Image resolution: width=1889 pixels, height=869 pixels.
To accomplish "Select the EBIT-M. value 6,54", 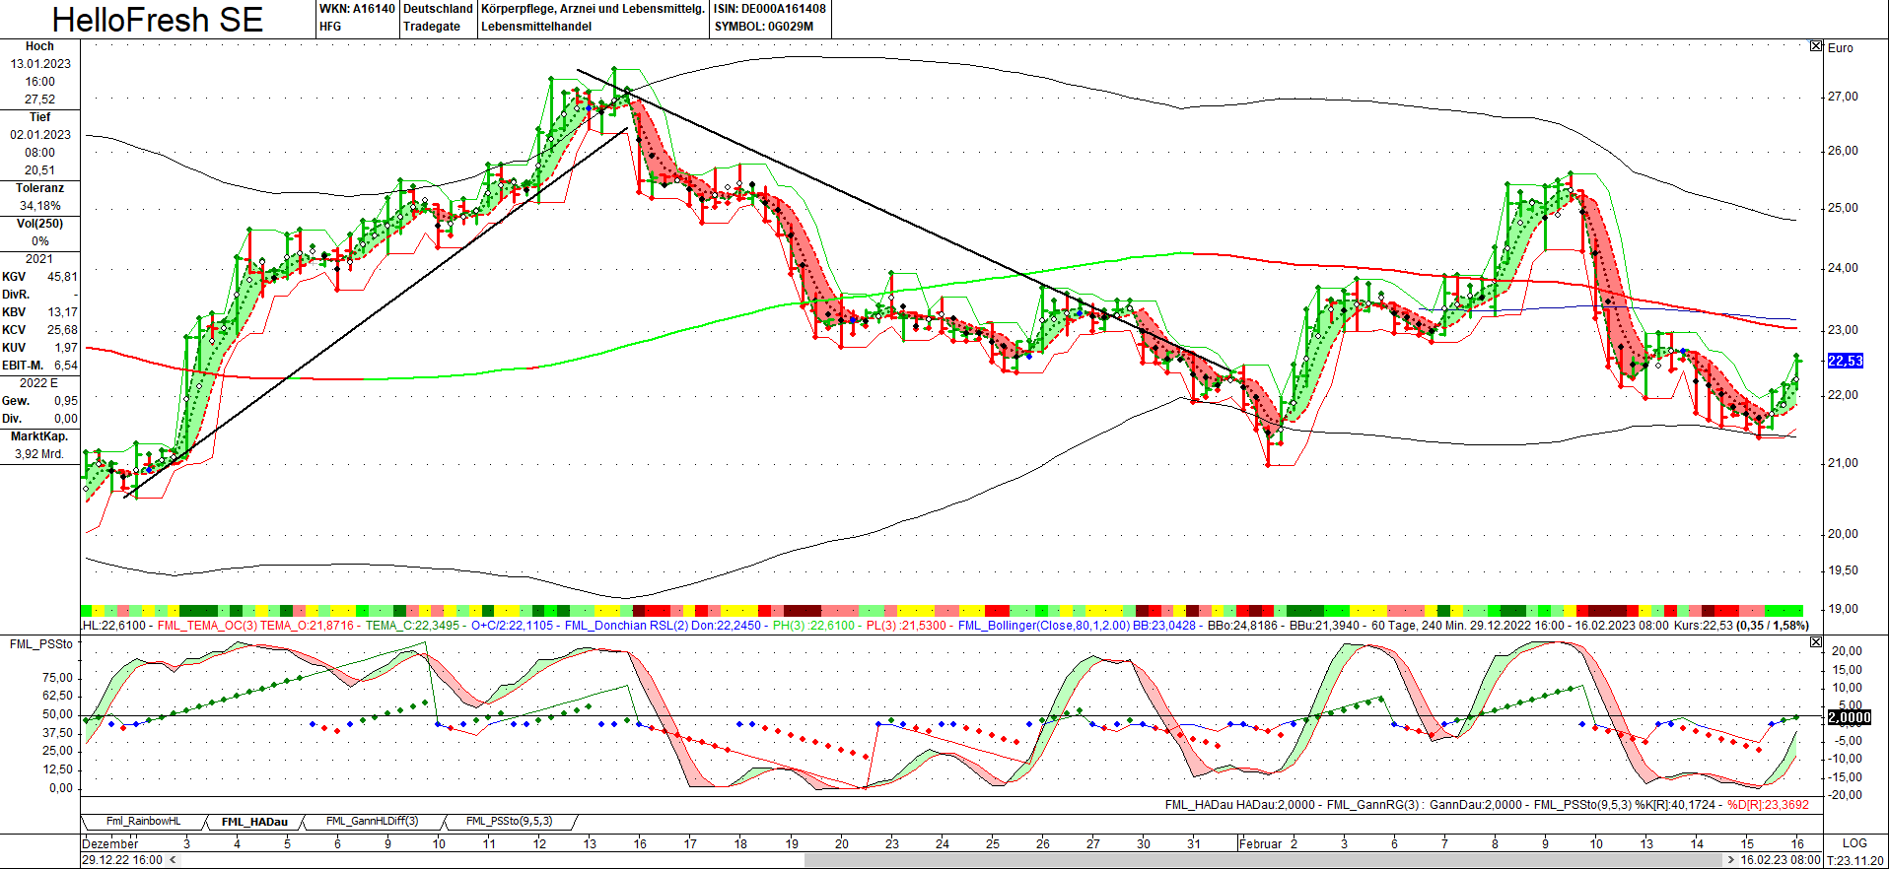I will 66,366.
